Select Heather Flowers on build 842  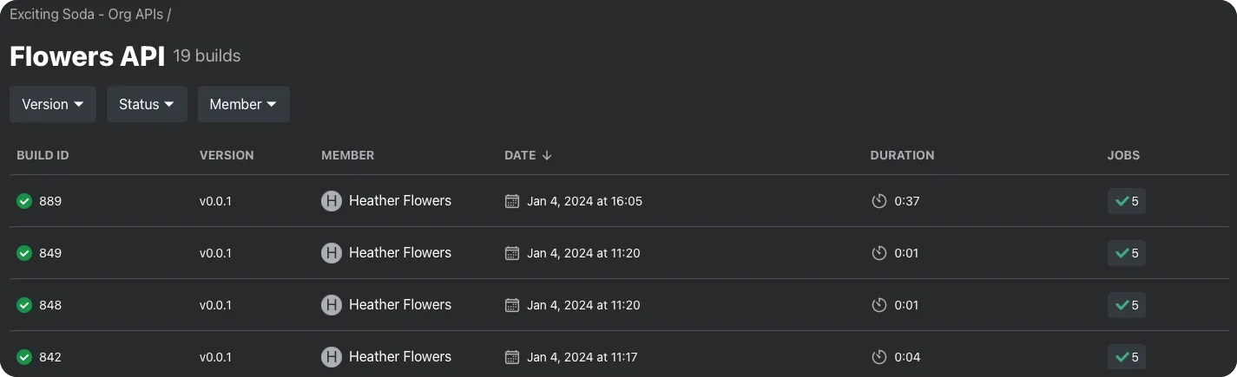click(399, 357)
